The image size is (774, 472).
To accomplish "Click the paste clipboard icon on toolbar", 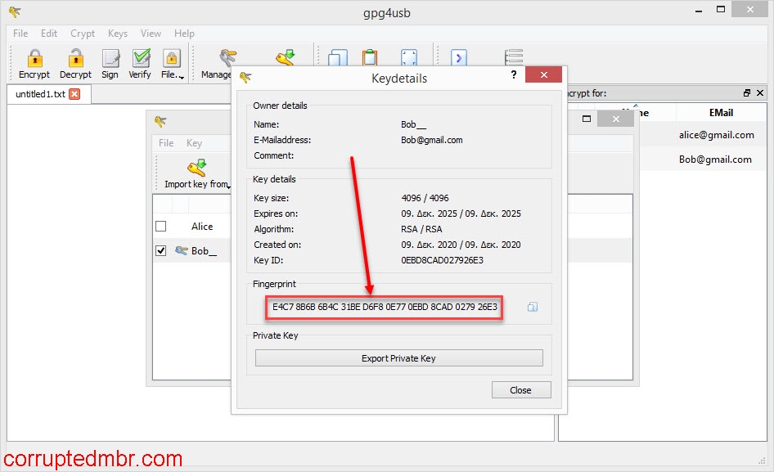I will [x=369, y=57].
